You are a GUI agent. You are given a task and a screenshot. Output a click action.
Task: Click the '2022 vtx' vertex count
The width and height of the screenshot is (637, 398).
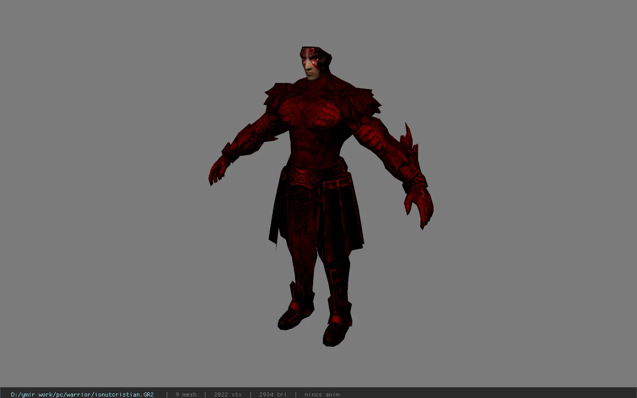point(228,395)
